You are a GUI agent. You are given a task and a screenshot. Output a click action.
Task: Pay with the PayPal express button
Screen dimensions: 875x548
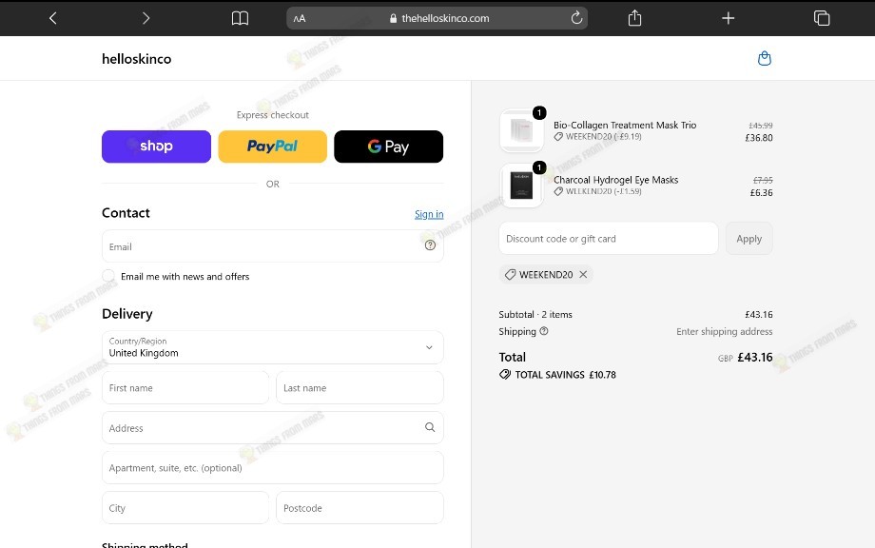click(x=272, y=147)
